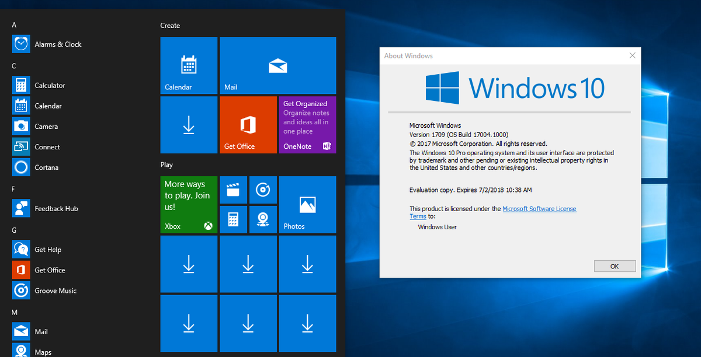Open the purple OneNote tile
This screenshot has height=357, width=701.
coord(308,125)
